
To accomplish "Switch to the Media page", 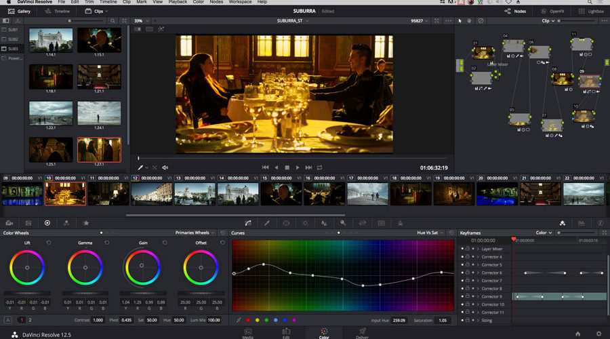I will click(x=248, y=333).
